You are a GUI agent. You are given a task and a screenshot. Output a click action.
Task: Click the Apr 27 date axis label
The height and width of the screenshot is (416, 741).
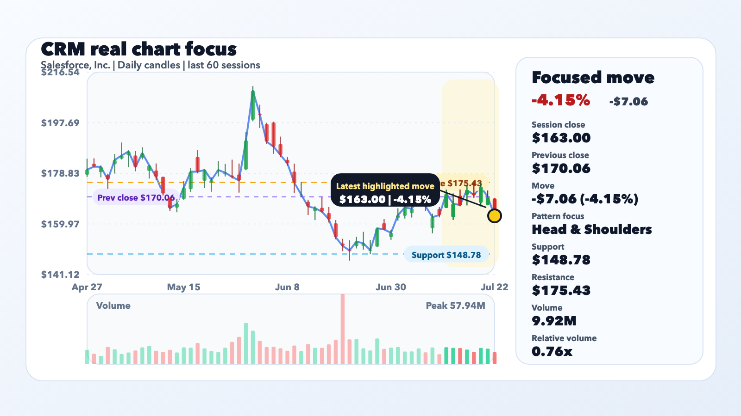click(87, 287)
